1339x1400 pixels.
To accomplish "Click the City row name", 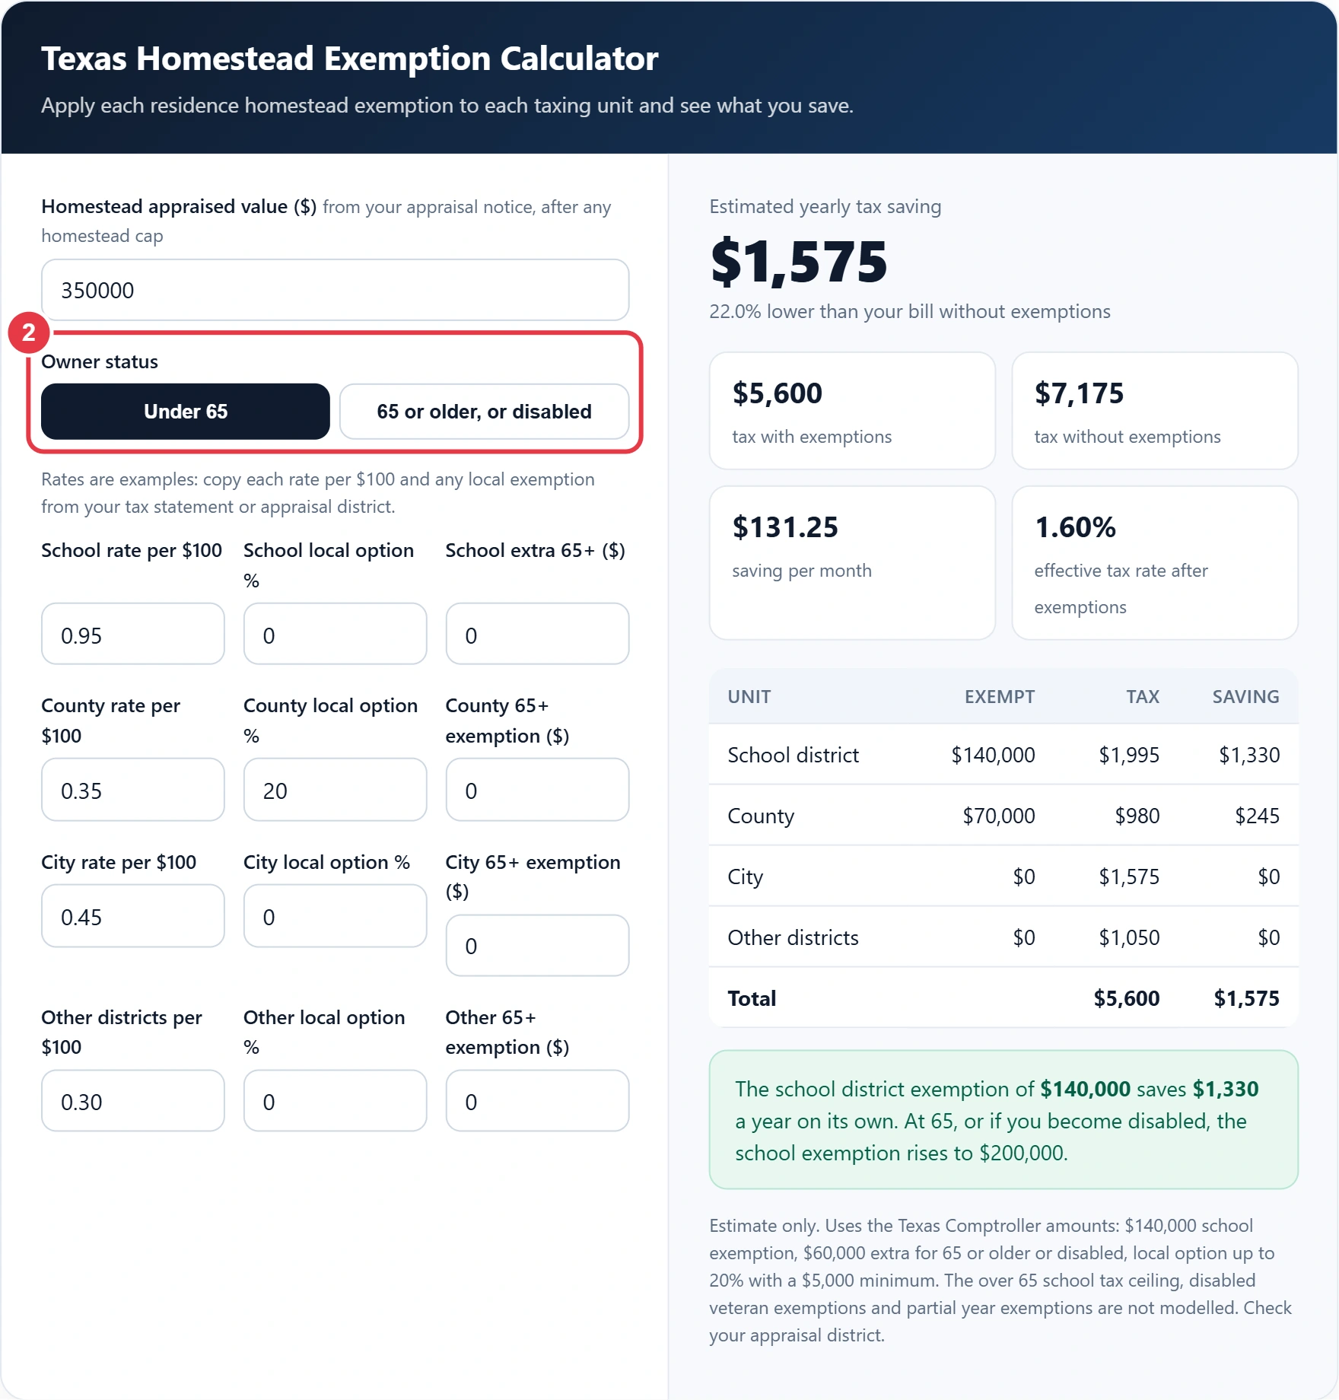I will coord(745,877).
